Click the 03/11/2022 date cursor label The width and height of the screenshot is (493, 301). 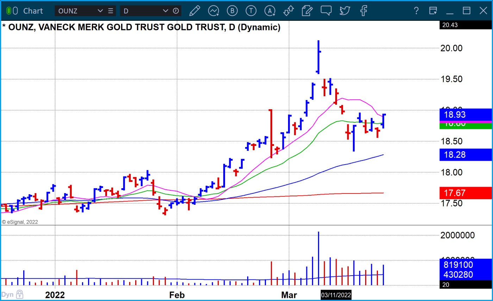336,295
